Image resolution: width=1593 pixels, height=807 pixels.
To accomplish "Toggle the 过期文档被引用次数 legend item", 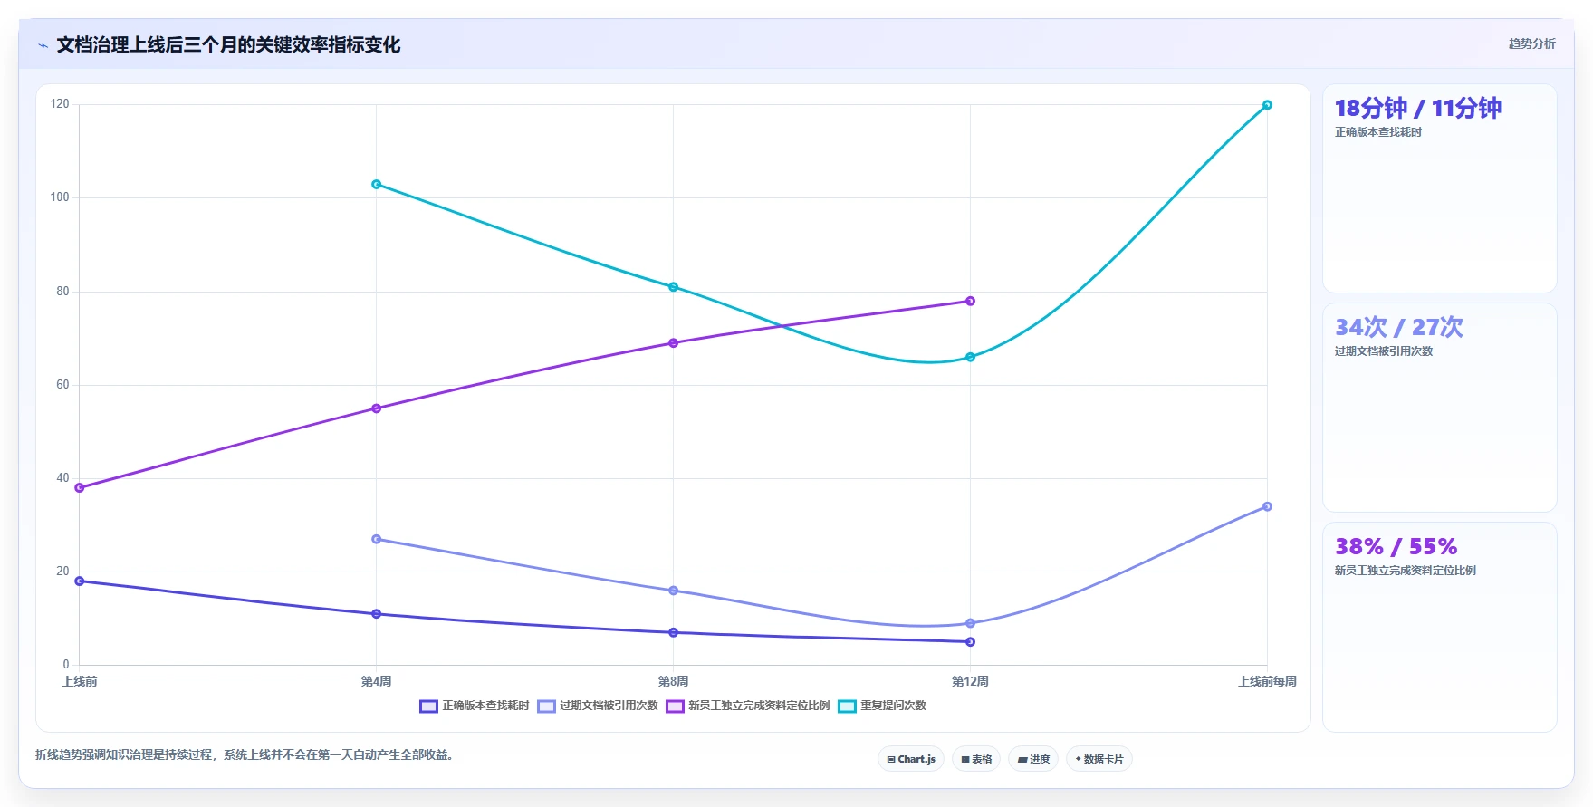I will coord(598,706).
